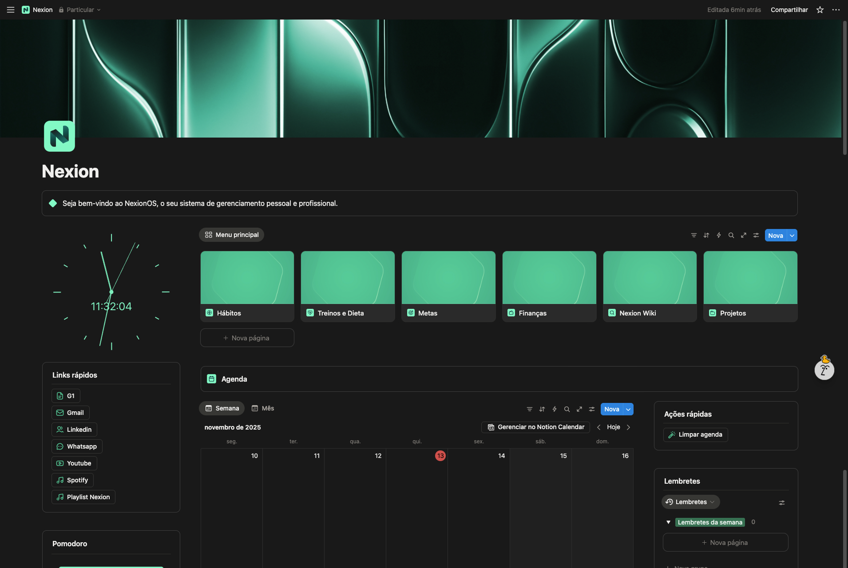Open sort options for the Agenda view
The image size is (848, 568).
coord(542,409)
